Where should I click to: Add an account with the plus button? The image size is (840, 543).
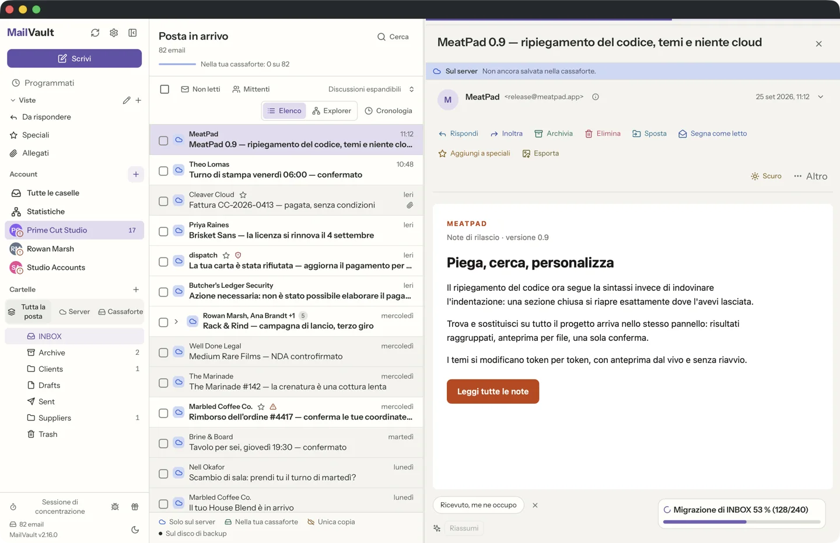click(136, 174)
